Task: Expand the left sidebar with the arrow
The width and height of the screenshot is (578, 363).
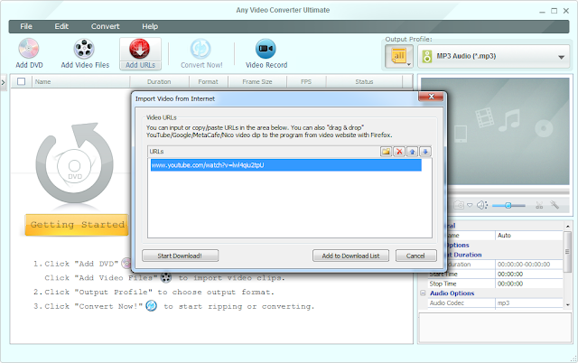Action: point(3,82)
